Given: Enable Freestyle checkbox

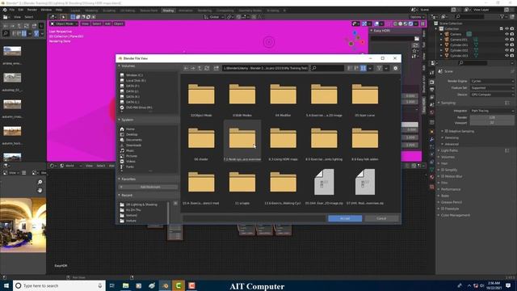Looking at the screenshot, I should 443,209.
